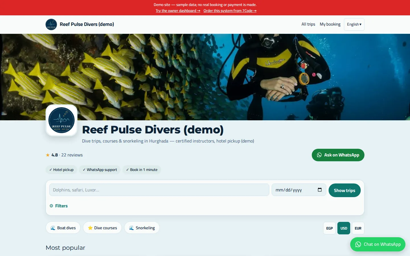Filter by Snorkeling category
Viewport: 410px width, 256px height.
142,228
